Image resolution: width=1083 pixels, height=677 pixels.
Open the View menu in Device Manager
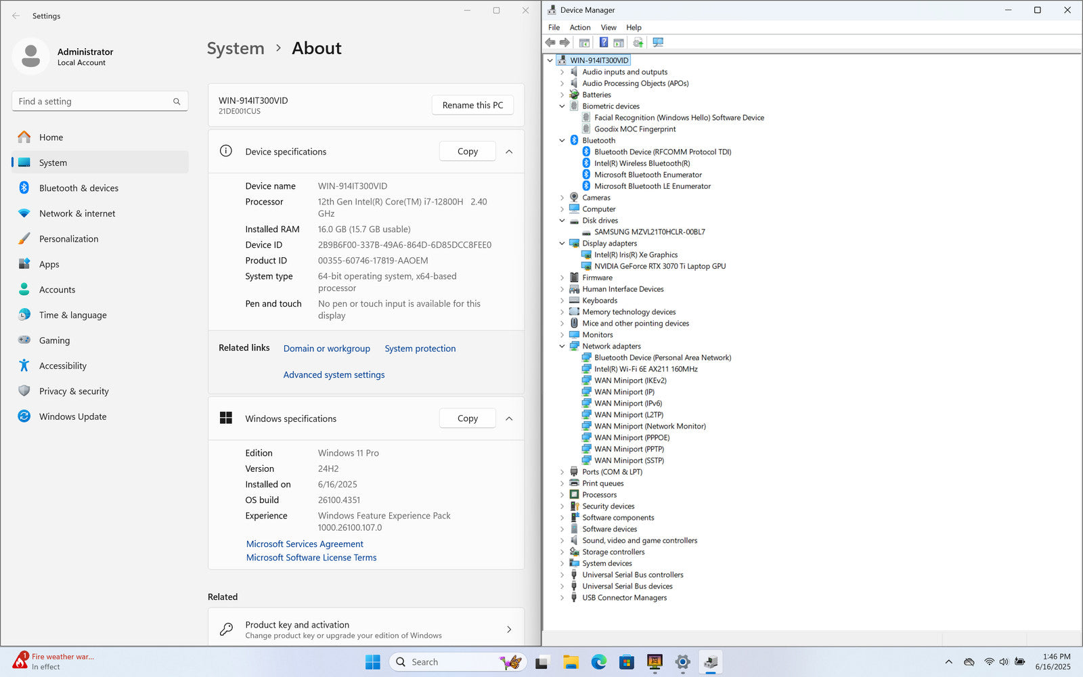click(x=608, y=28)
